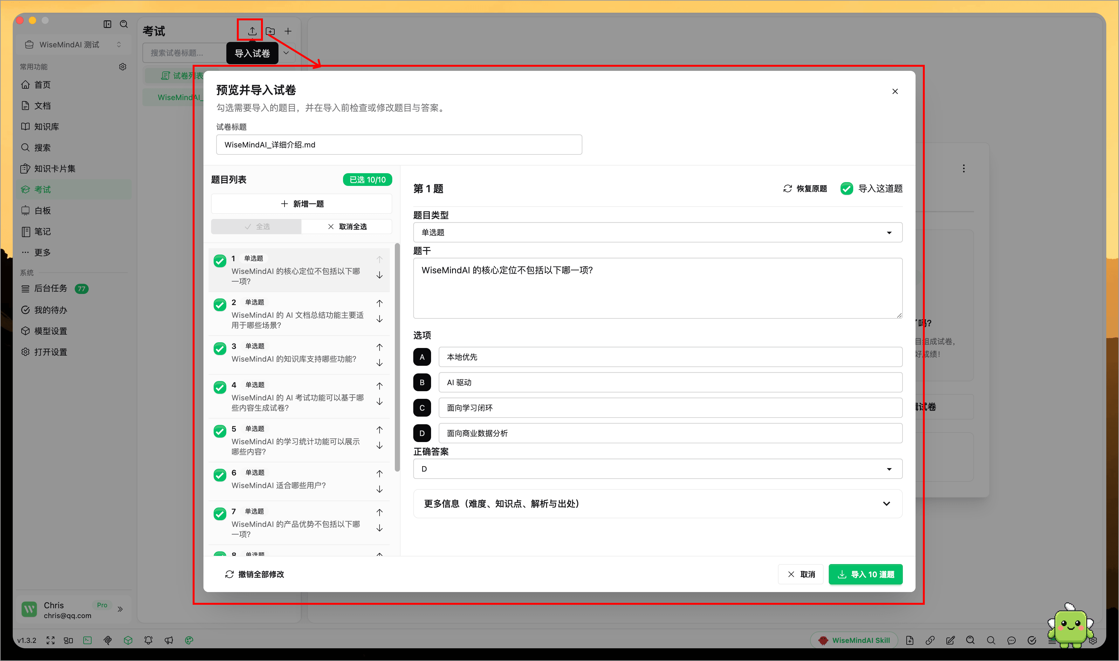This screenshot has width=1119, height=661.
Task: Uncheck question 3 about knowledge base features
Action: [x=220, y=348]
